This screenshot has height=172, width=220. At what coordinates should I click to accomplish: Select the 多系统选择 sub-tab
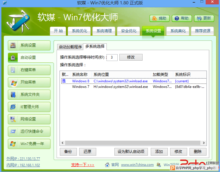[x=95, y=47]
